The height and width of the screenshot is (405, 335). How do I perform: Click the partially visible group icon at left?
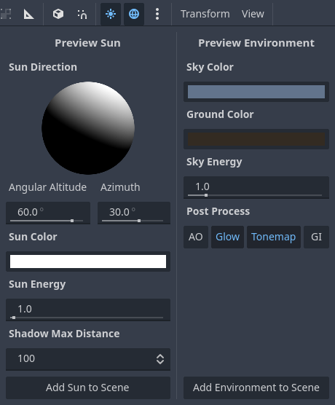pos(5,14)
